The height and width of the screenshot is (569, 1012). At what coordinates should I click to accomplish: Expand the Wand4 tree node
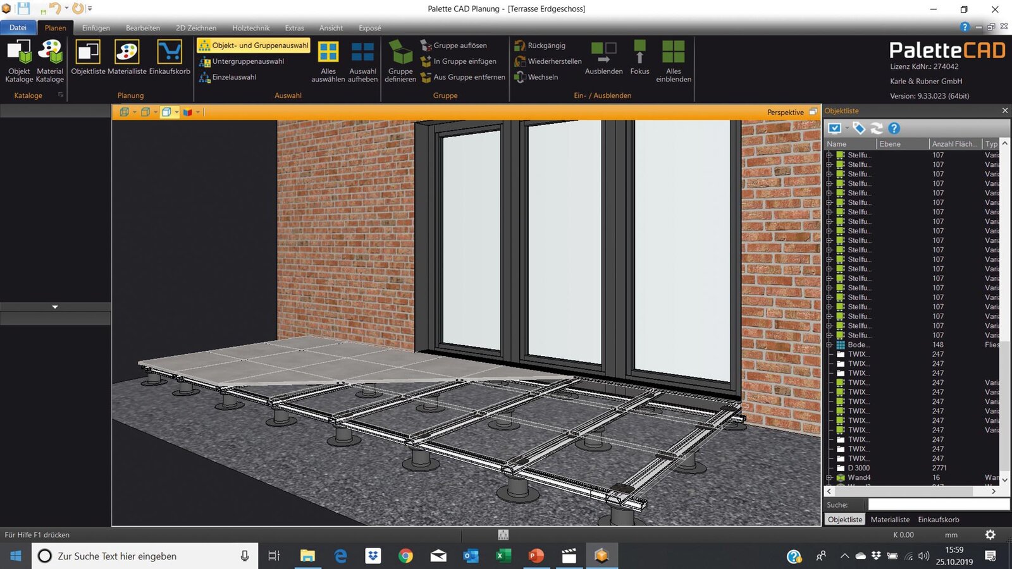[x=829, y=477]
